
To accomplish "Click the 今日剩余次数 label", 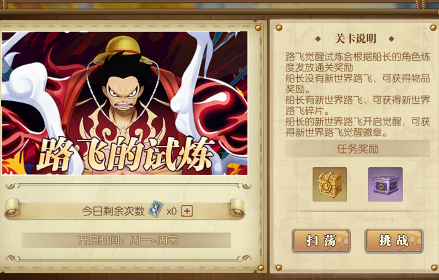I will coord(113,211).
